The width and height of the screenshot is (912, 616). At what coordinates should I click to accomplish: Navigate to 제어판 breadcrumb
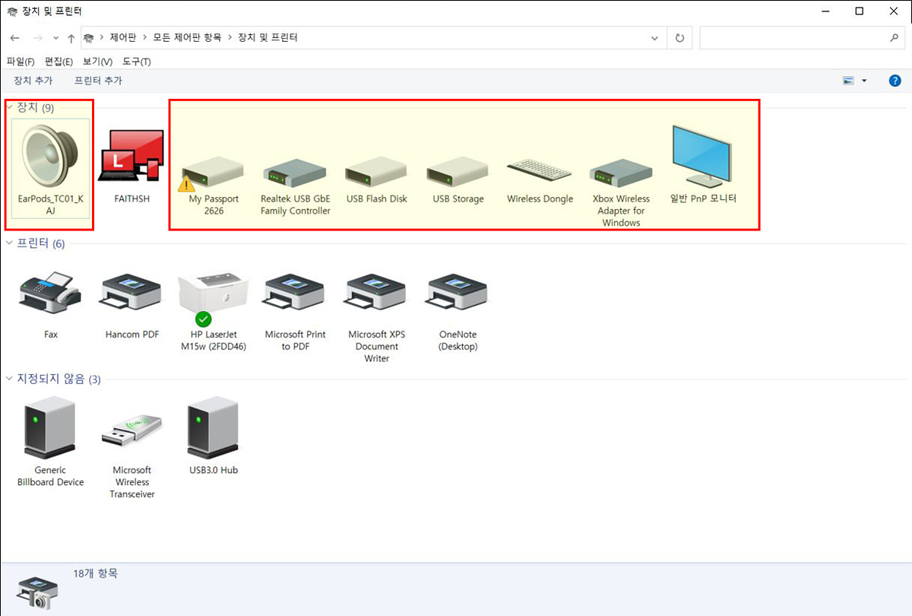click(123, 37)
